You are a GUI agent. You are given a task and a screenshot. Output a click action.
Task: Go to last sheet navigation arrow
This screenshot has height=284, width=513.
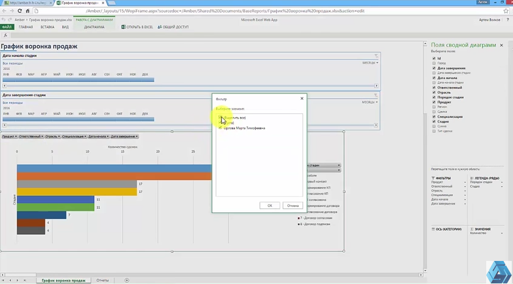pyautogui.click(x=25, y=280)
